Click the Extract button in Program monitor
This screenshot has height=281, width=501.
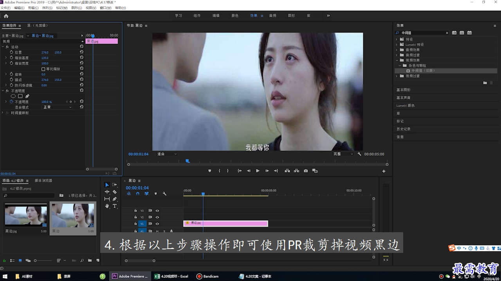[296, 171]
